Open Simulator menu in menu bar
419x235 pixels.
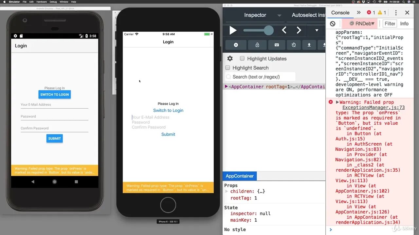[x=14, y=2]
